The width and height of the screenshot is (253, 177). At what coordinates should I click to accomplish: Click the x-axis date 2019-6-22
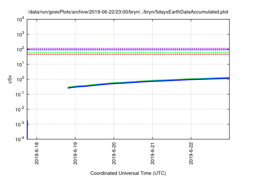[191, 153]
